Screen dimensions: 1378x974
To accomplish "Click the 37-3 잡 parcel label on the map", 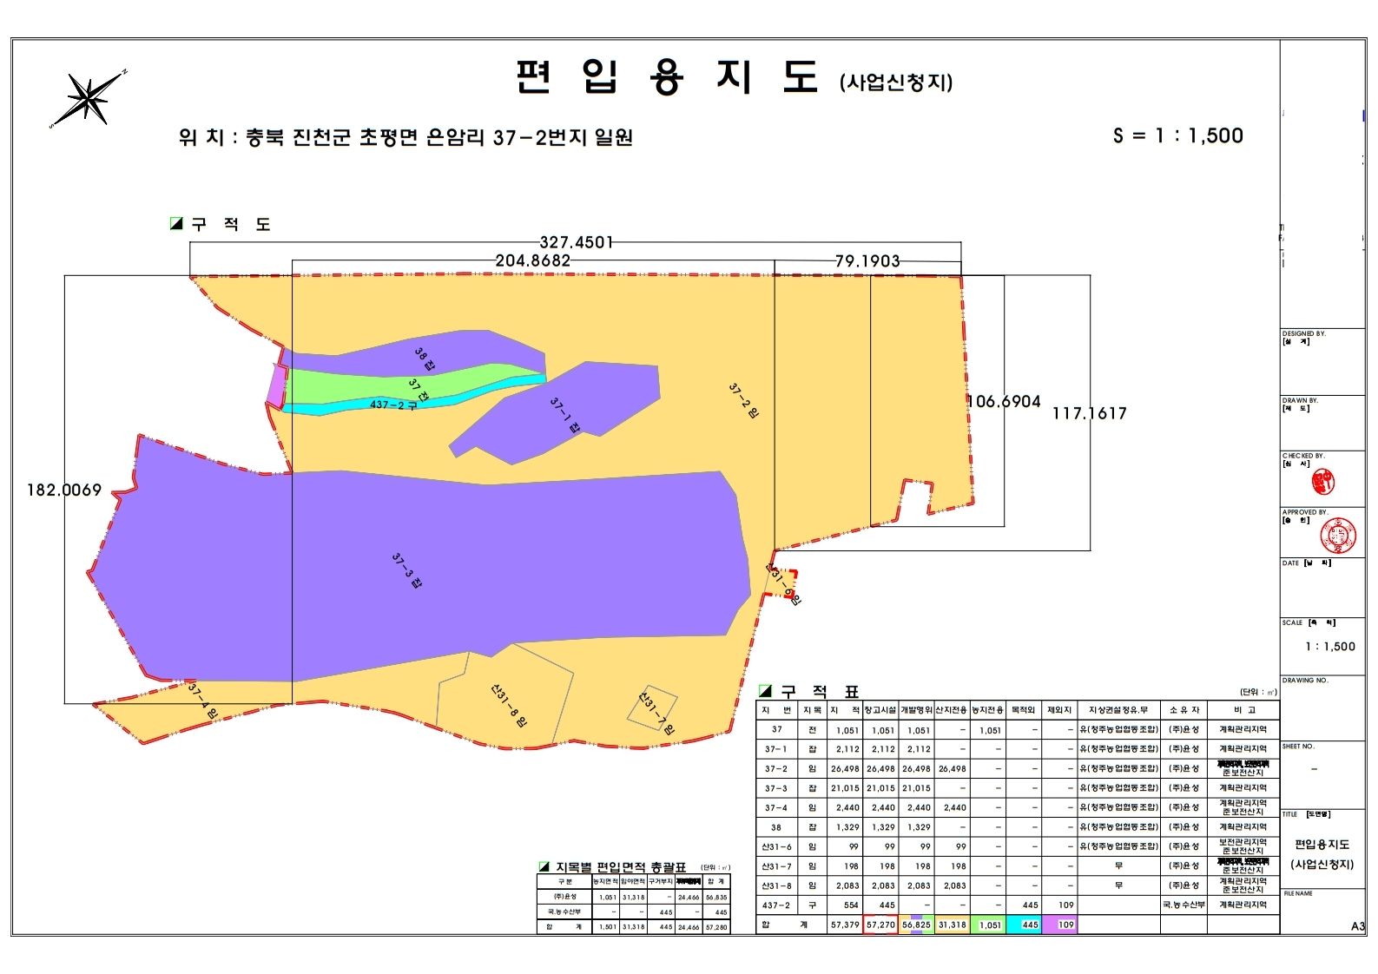I will click(406, 571).
